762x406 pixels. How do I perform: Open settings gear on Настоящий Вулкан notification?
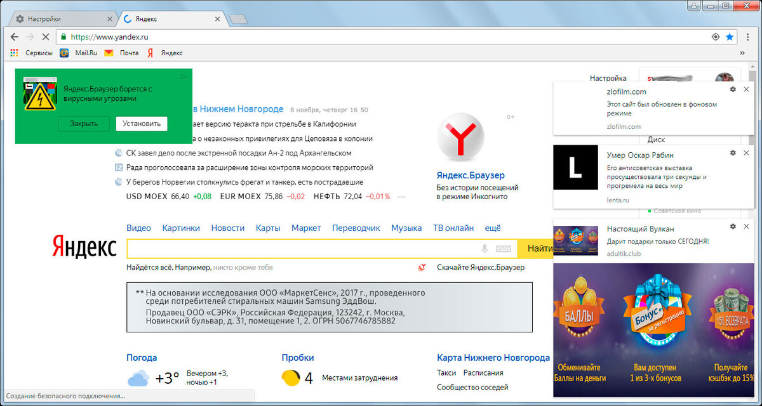[733, 226]
